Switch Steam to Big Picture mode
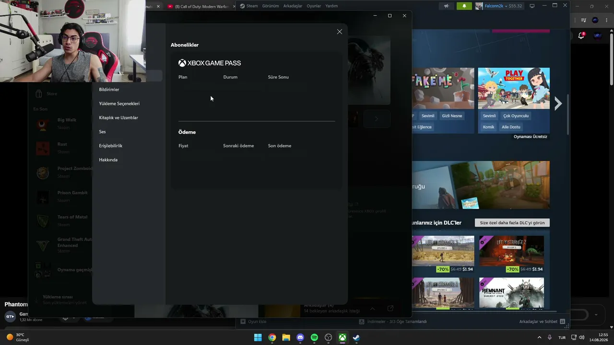614x345 pixels. 532,6
